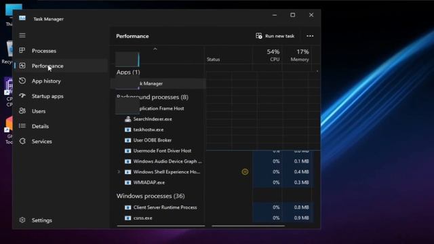Viewport: 434px width, 244px height.
Task: Select the Usermode Font Driver Host row
Action: coord(158,150)
